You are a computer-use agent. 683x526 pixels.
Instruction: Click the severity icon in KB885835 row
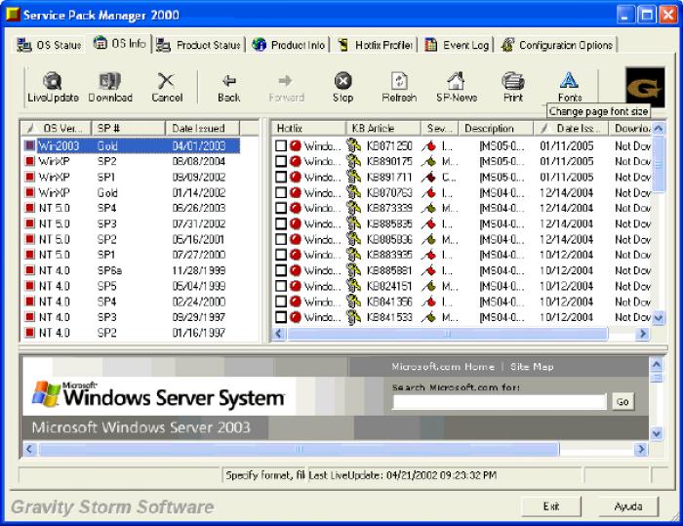[x=429, y=223]
